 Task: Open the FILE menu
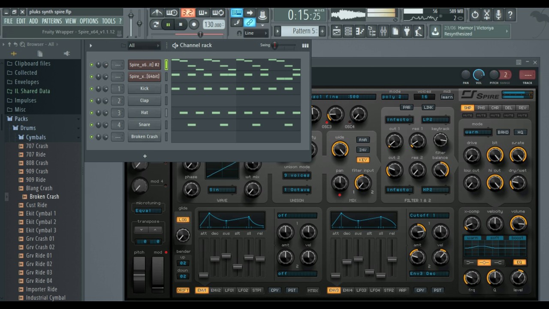(8, 21)
